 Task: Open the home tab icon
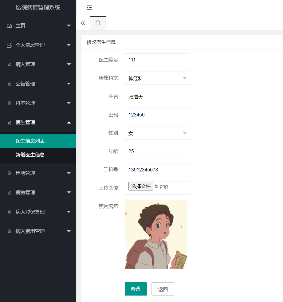pyautogui.click(x=98, y=23)
